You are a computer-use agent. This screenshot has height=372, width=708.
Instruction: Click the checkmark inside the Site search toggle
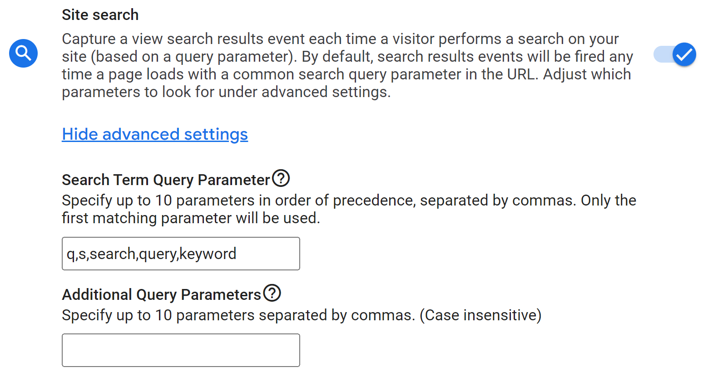(684, 54)
